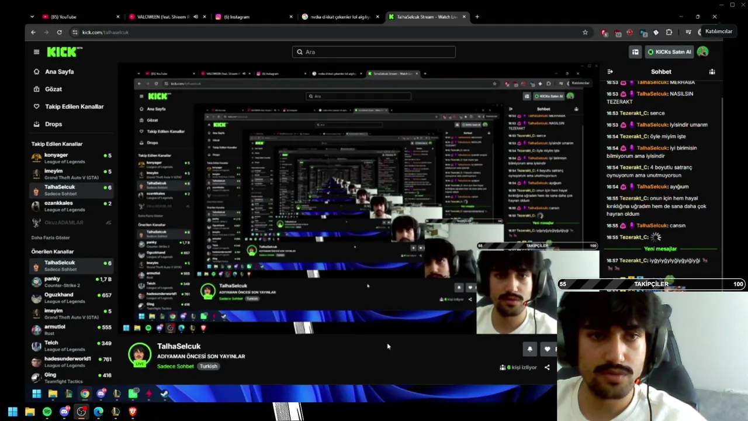The width and height of the screenshot is (748, 421).
Task: Open armutlol Rust channel
Action: (71, 330)
